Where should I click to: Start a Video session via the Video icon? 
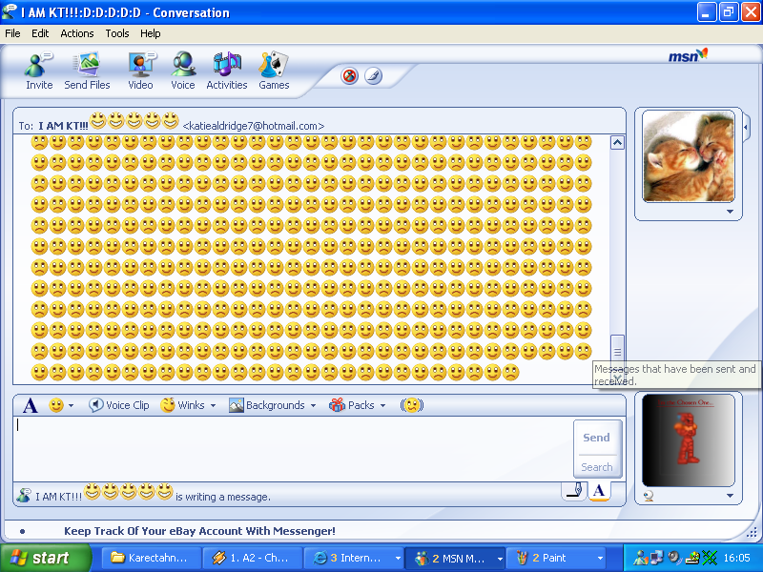[x=140, y=71]
